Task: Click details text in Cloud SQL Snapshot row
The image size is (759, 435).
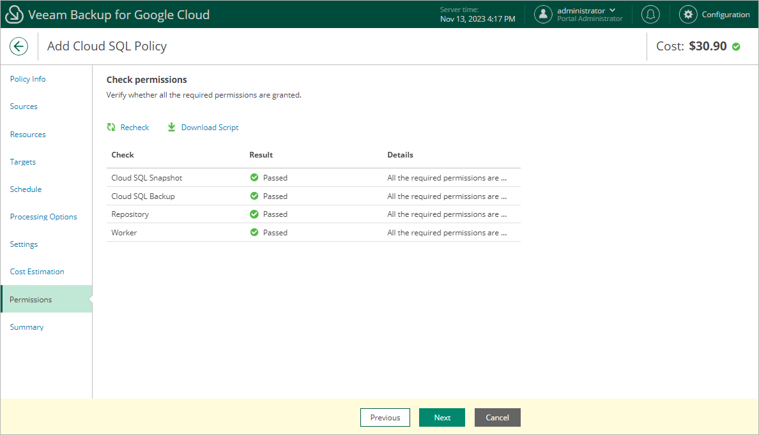Action: 447,178
